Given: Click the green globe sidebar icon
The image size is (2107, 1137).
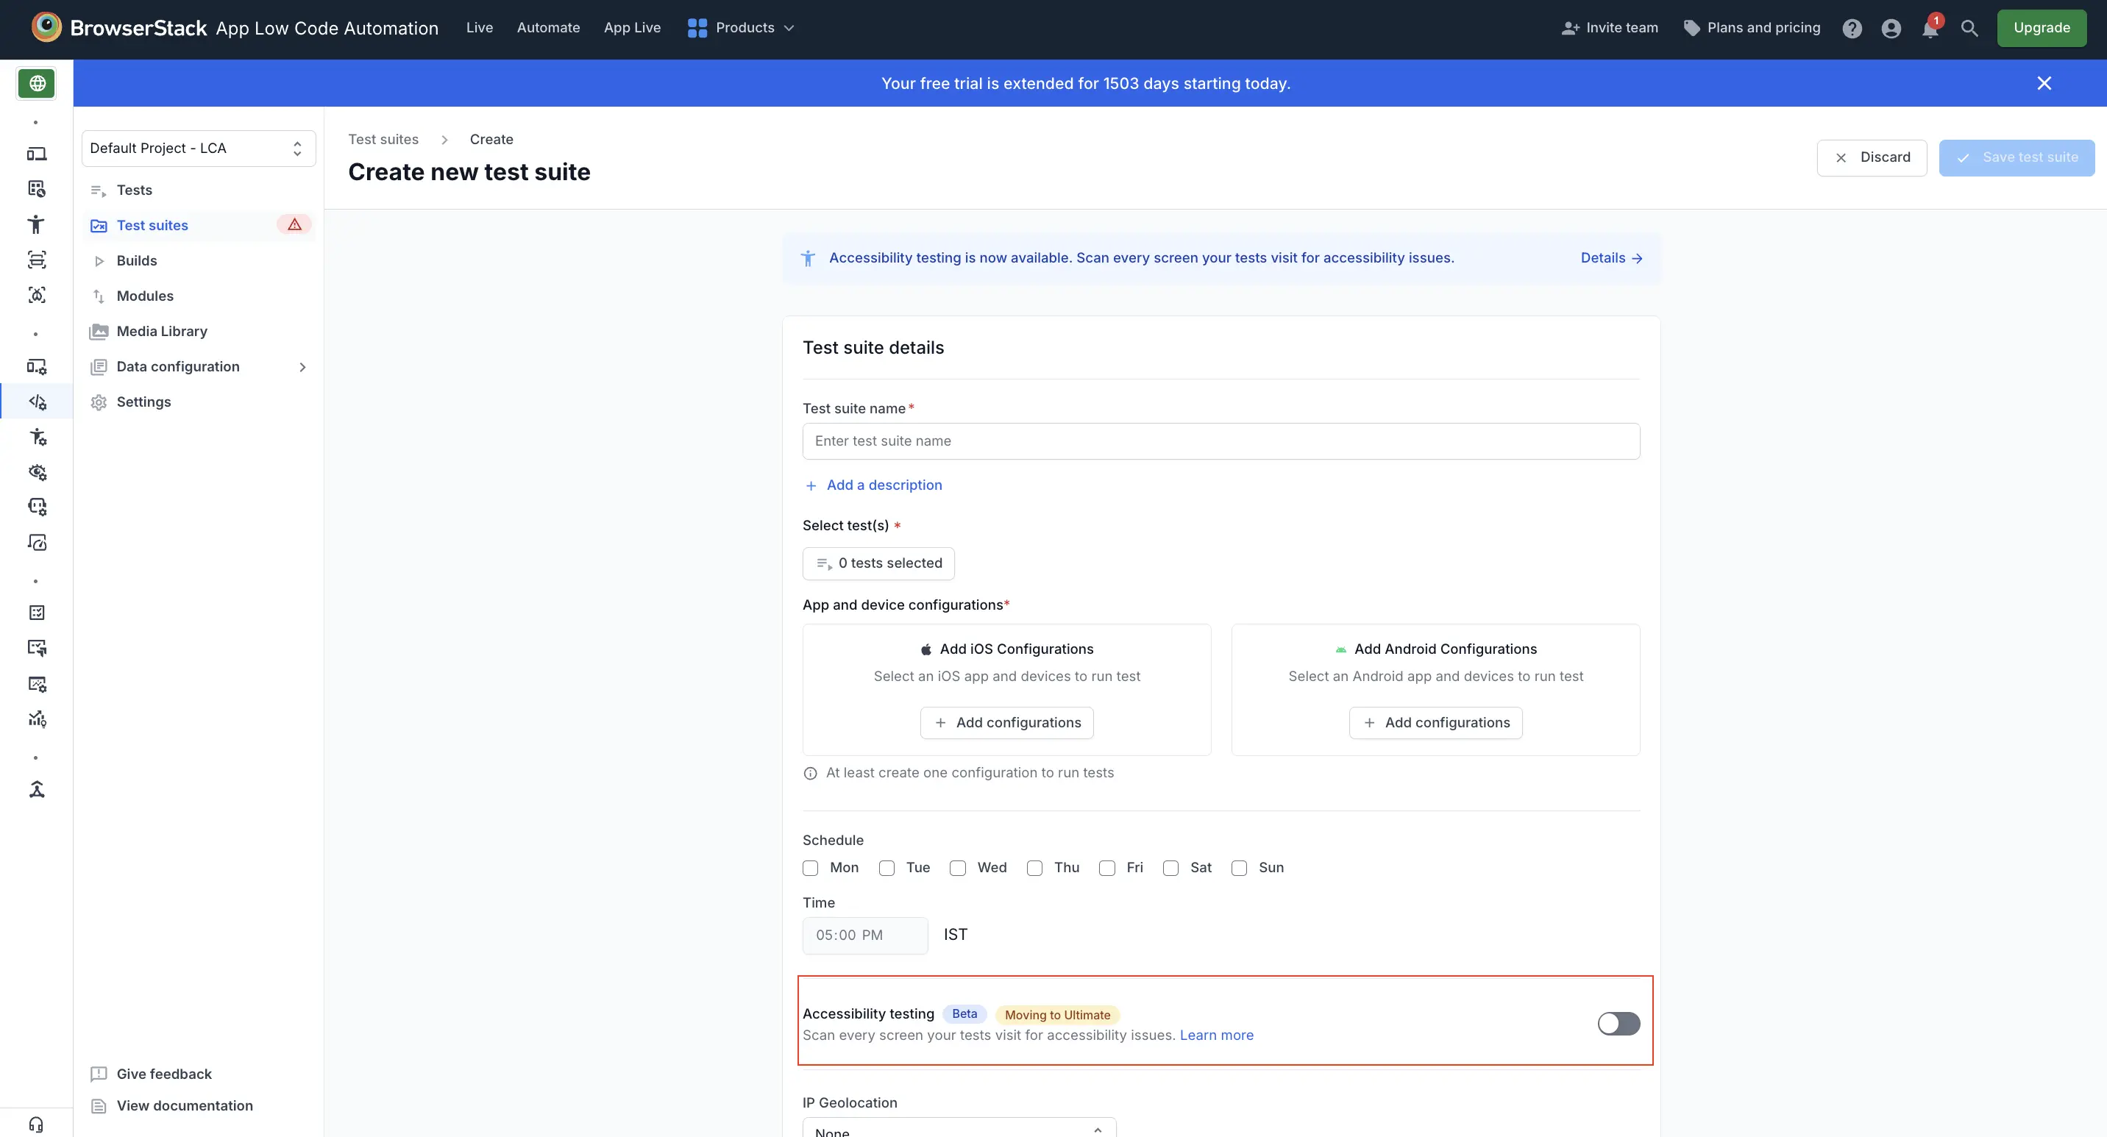Looking at the screenshot, I should [x=37, y=82].
